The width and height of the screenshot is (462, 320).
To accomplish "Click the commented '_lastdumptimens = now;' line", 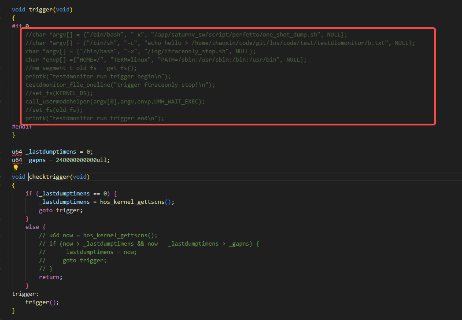I will click(x=88, y=252).
